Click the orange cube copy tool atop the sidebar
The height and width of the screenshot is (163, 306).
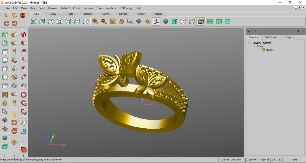[x=14, y=35]
